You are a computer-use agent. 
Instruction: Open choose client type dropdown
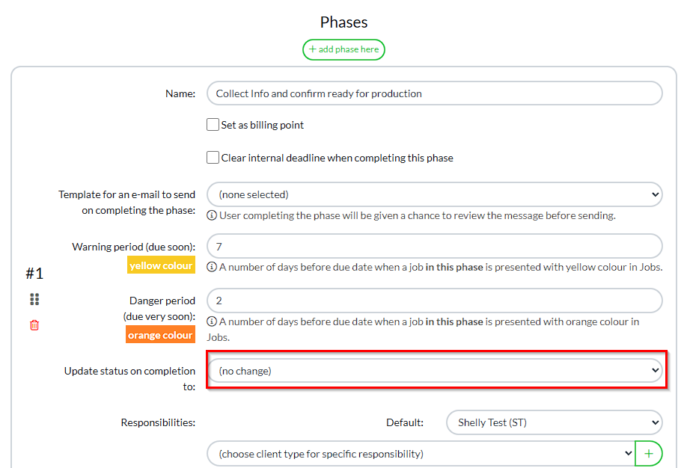pos(421,453)
